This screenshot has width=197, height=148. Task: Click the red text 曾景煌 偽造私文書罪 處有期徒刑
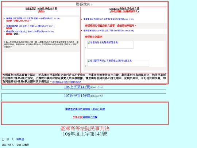111,26
